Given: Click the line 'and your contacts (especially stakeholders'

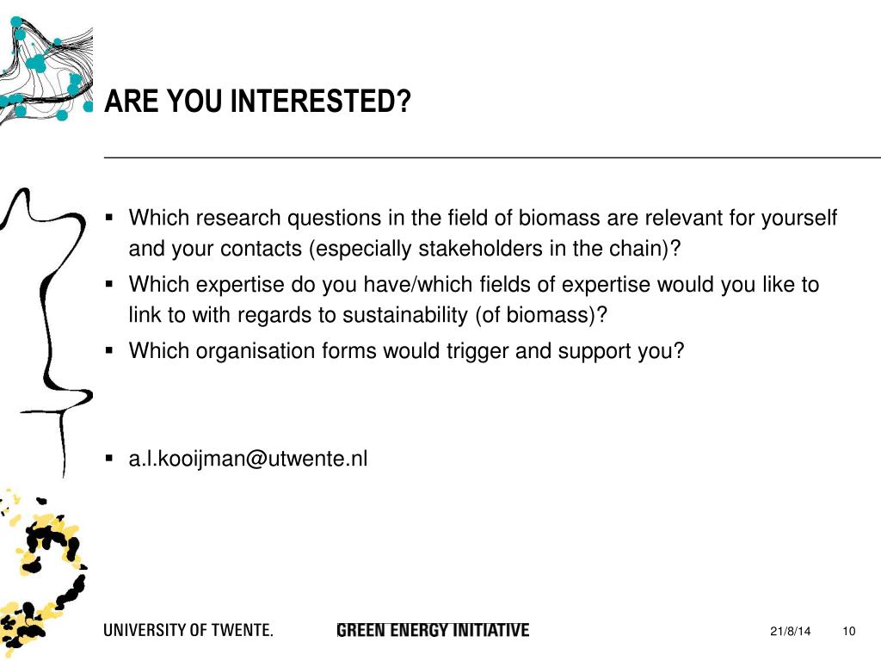Looking at the screenshot, I should 404,249.
